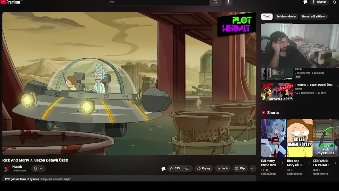Screen dimensions: 339x191
Task: Select the Tümü filter chip
Action: click(x=267, y=16)
